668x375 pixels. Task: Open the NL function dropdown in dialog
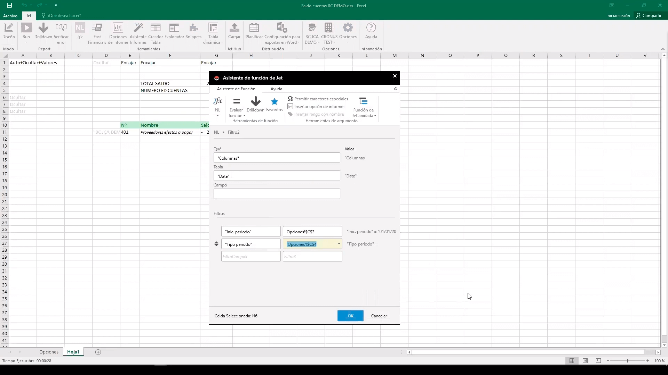[x=218, y=115]
